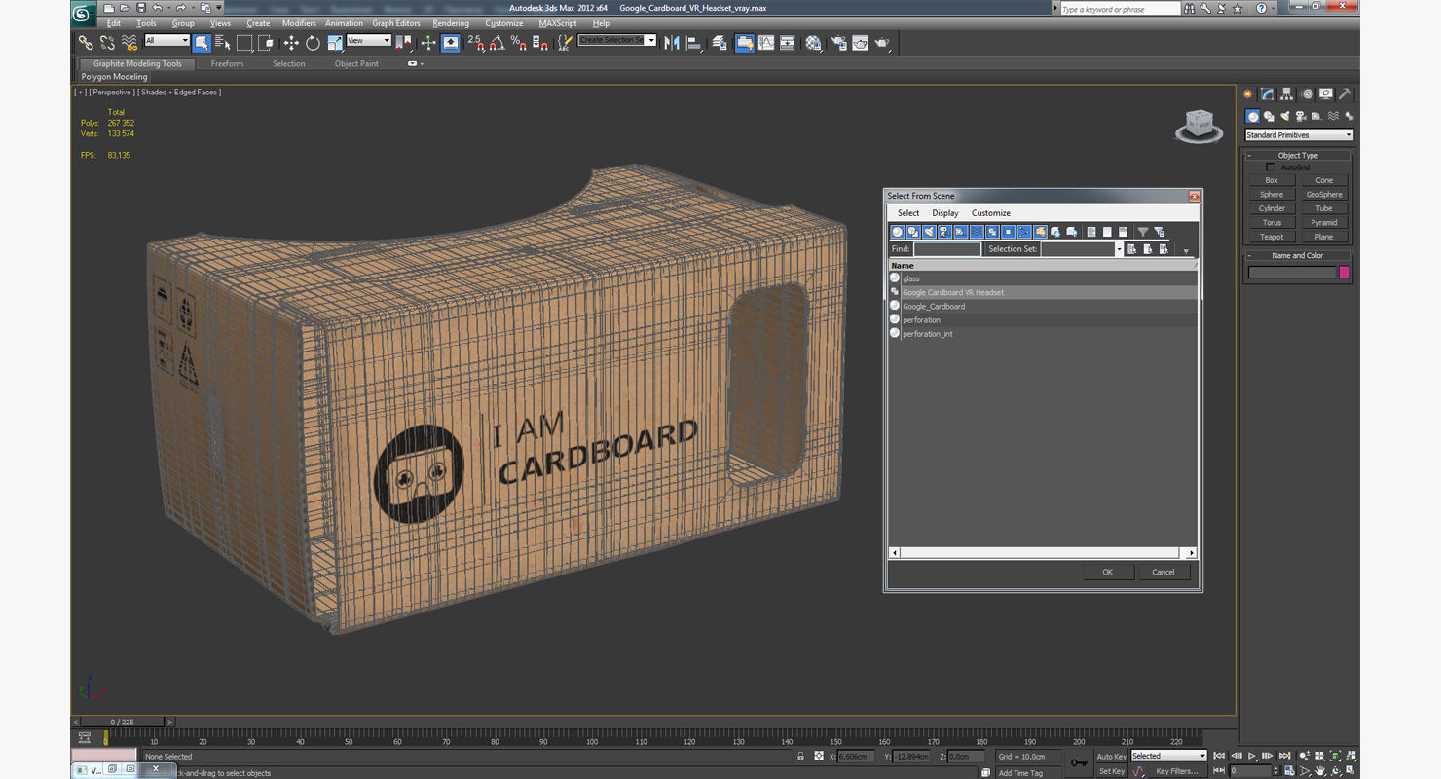The width and height of the screenshot is (1441, 779).
Task: Open the Create Selection Set dropdown
Action: point(617,40)
